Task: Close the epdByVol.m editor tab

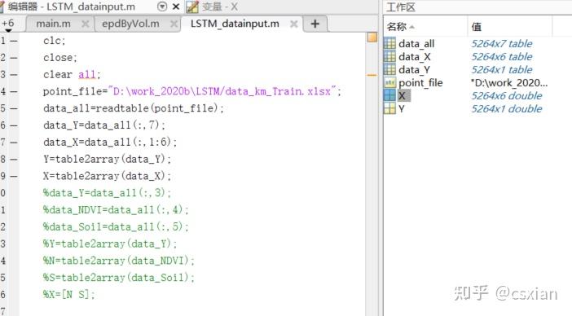Action: (174, 24)
